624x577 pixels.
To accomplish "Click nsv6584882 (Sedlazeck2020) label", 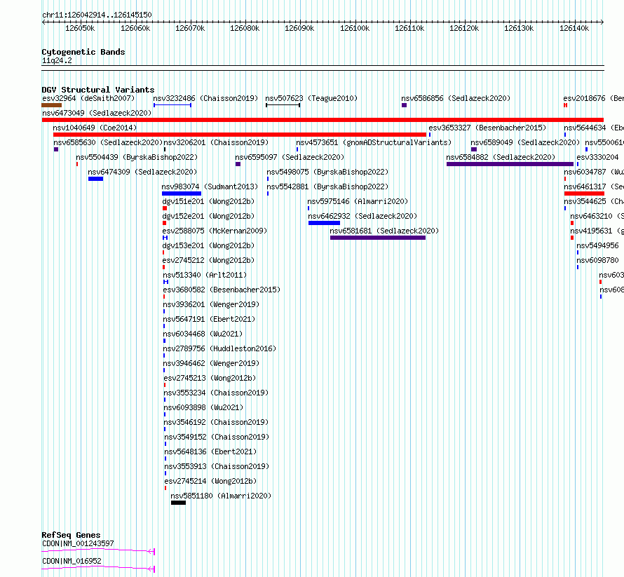I will 501,157.
